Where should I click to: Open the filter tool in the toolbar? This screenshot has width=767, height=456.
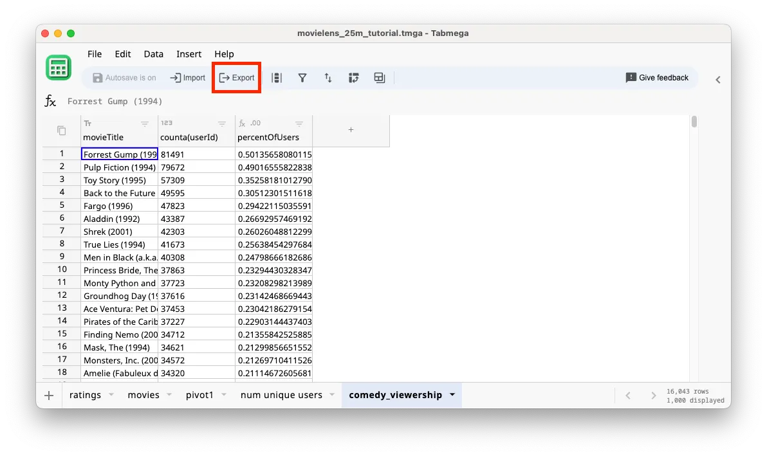click(x=302, y=77)
